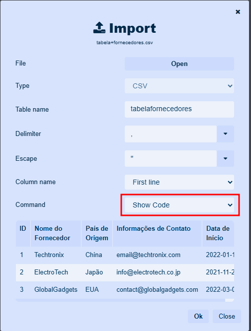This screenshot has height=331, width=251.
Task: Click the Nome do Fornecedor column header
Action: pyautogui.click(x=56, y=233)
